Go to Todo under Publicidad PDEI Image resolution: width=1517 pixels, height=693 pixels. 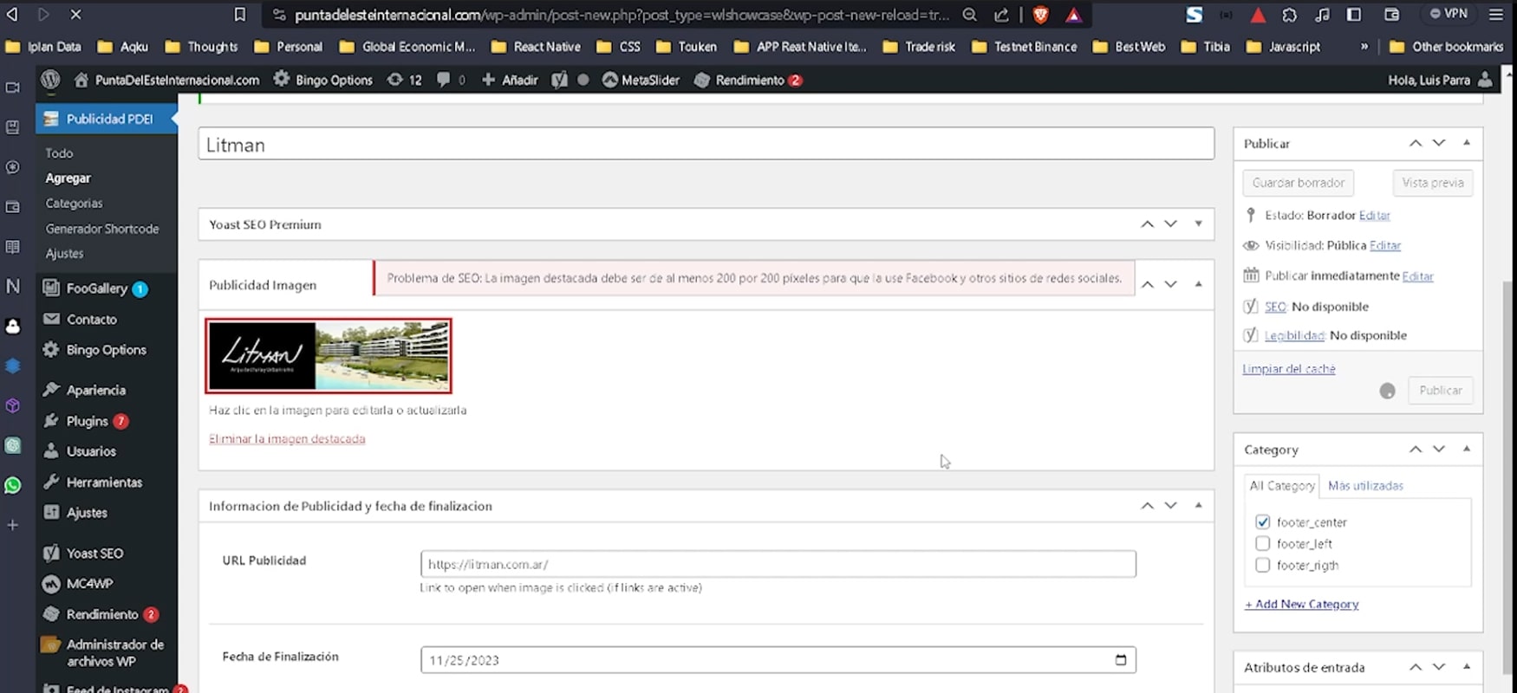[x=59, y=152]
